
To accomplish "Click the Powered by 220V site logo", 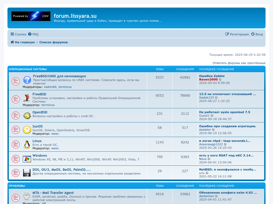I will coord(31,16).
